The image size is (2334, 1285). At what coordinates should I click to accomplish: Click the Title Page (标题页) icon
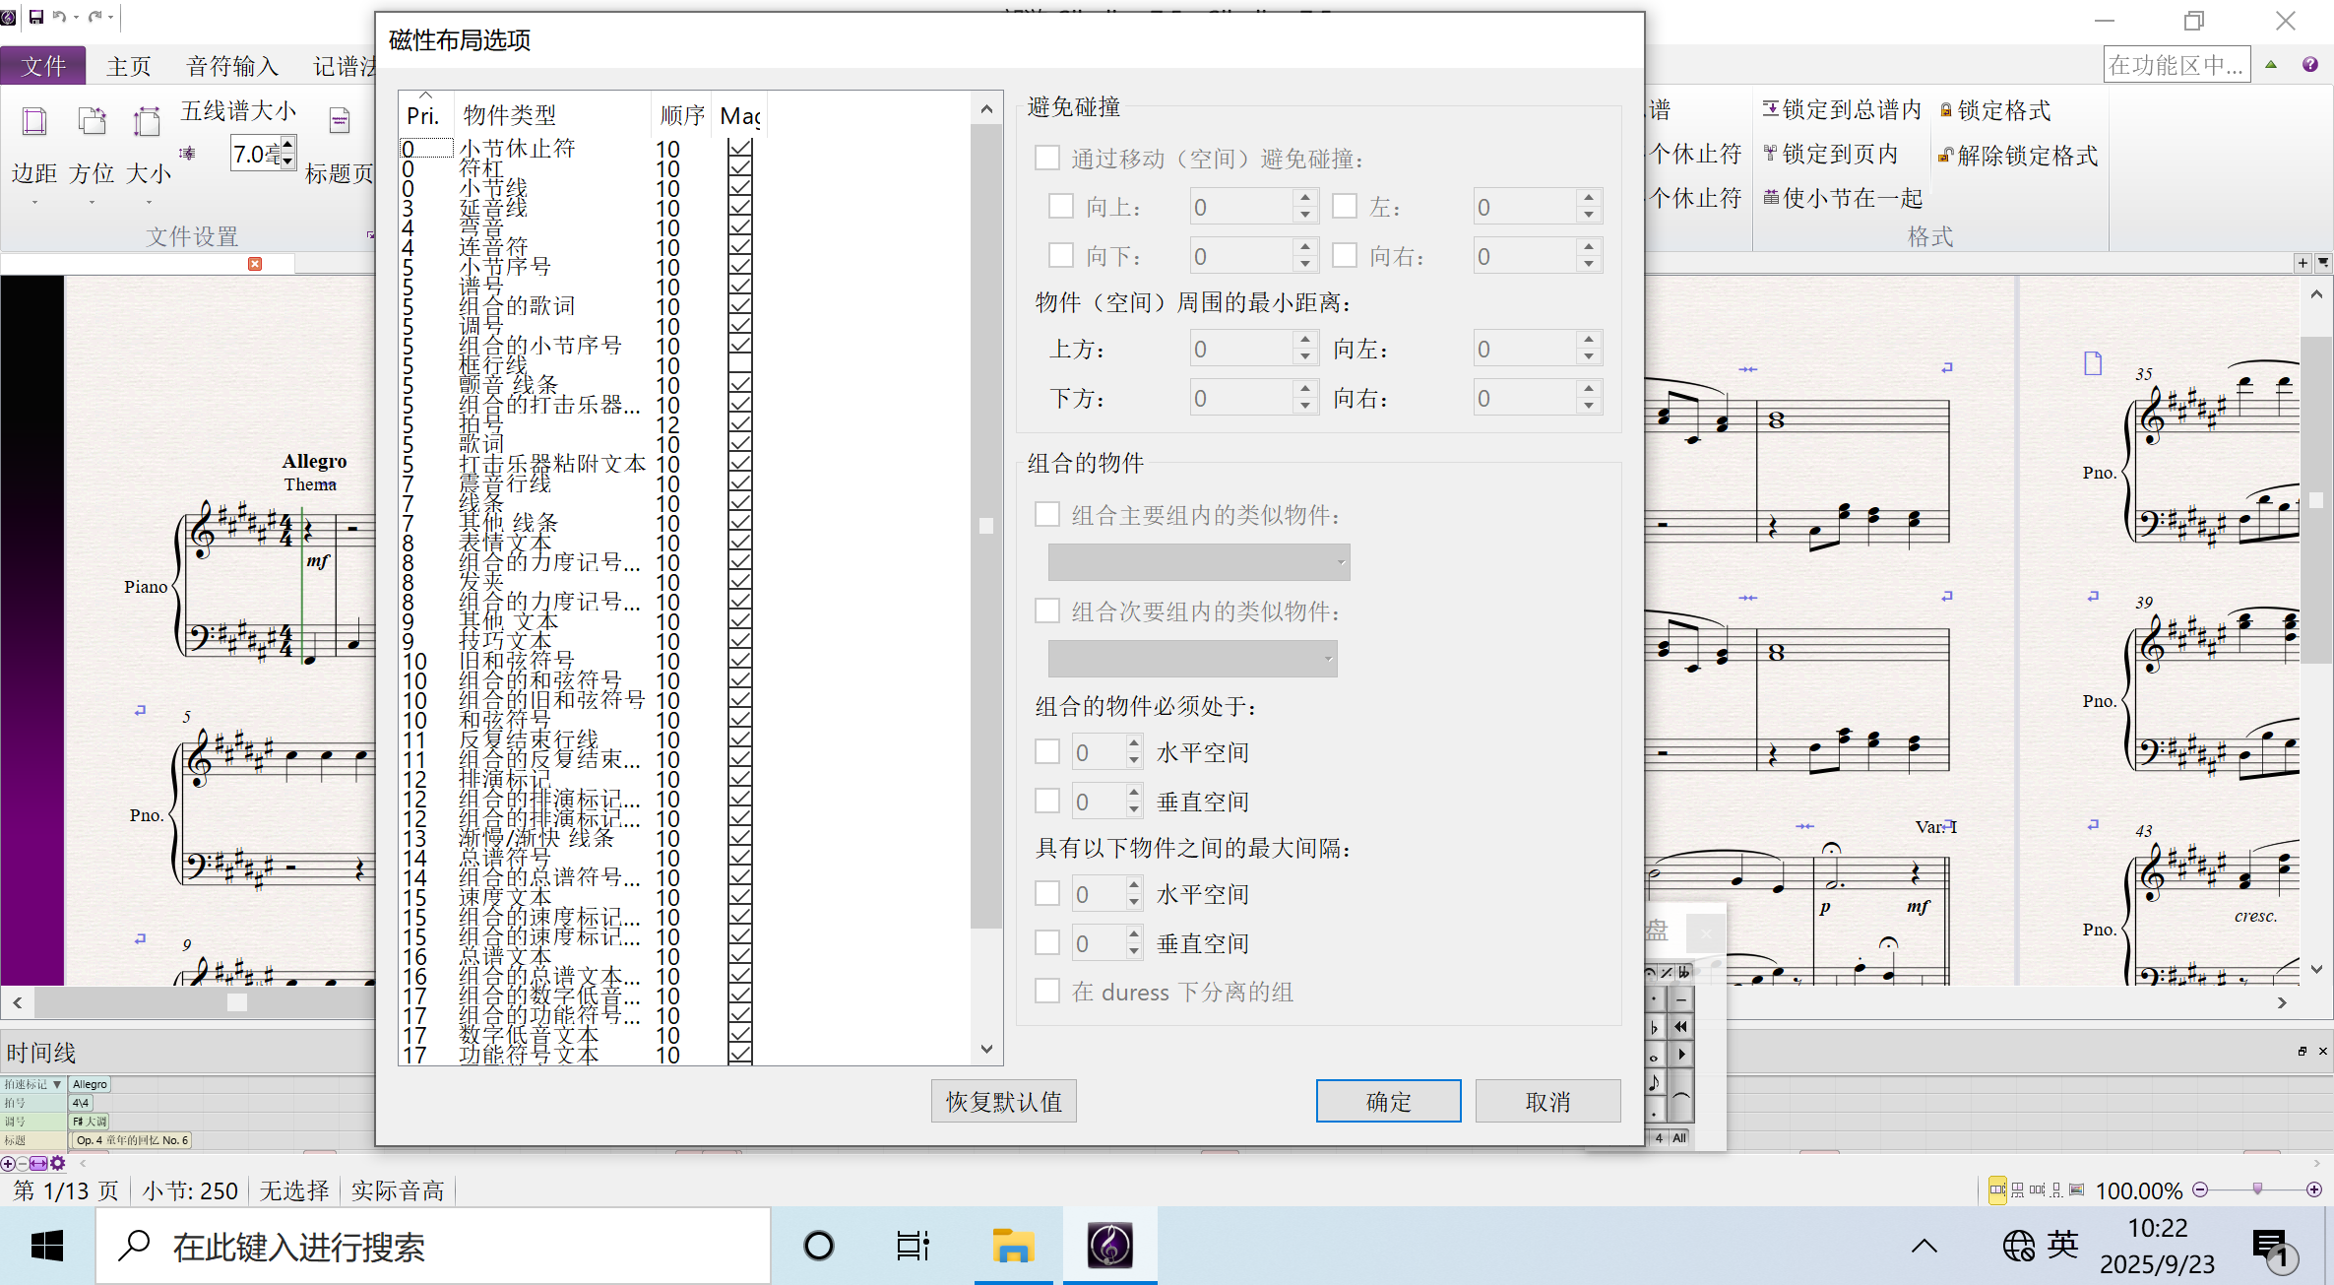pyautogui.click(x=340, y=121)
